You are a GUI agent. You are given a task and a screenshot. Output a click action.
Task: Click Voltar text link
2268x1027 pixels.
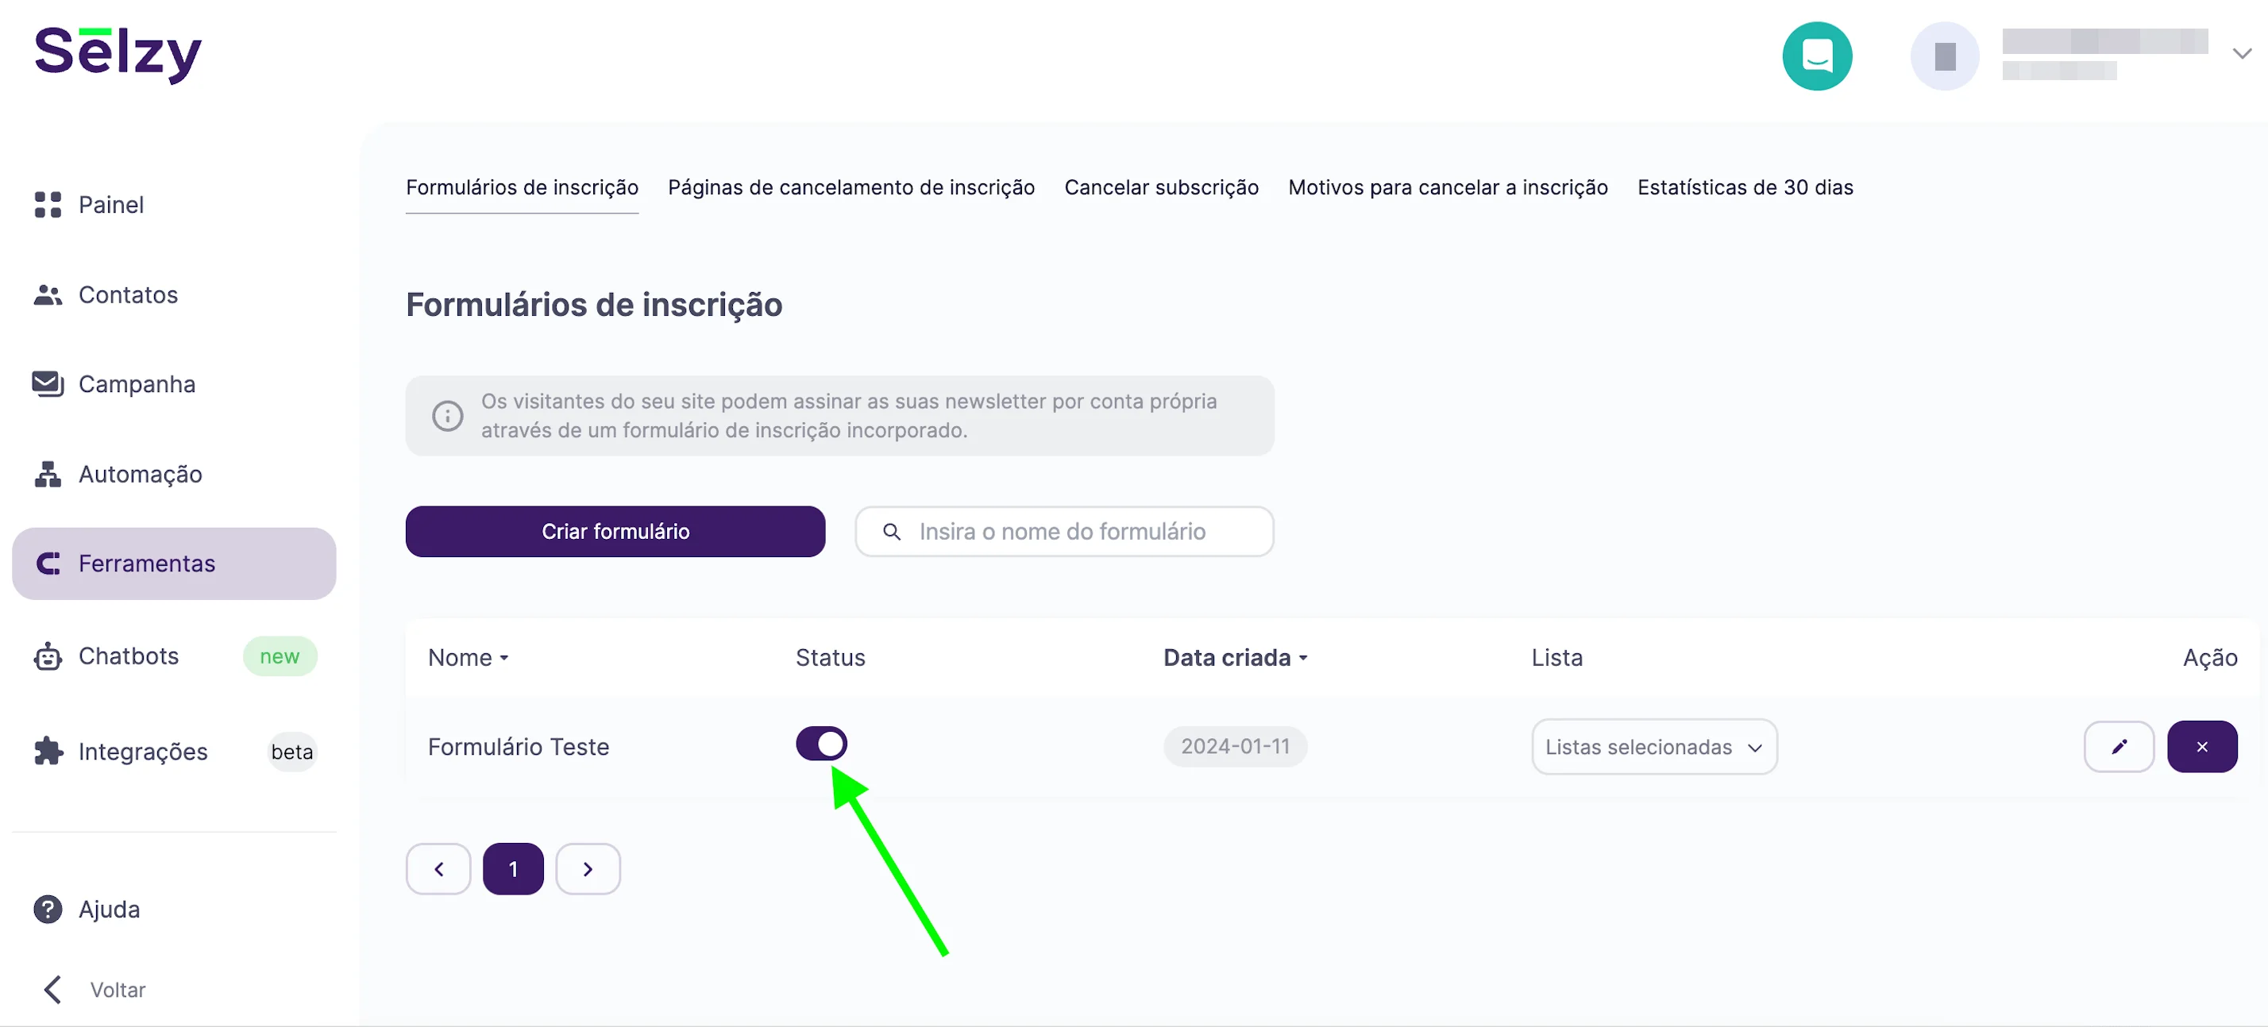click(x=118, y=989)
